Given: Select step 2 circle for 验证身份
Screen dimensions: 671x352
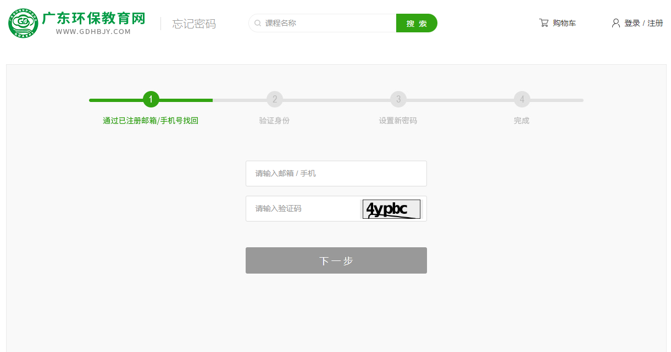Looking at the screenshot, I should click(x=274, y=100).
